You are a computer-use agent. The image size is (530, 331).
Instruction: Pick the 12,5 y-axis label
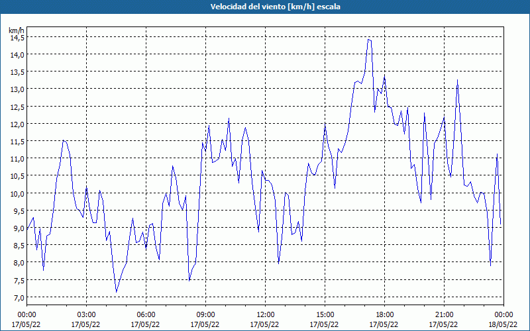[17, 107]
